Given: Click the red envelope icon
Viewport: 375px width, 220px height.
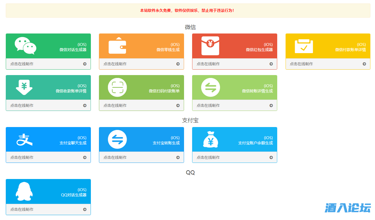Looking at the screenshot, I should 210,46.
